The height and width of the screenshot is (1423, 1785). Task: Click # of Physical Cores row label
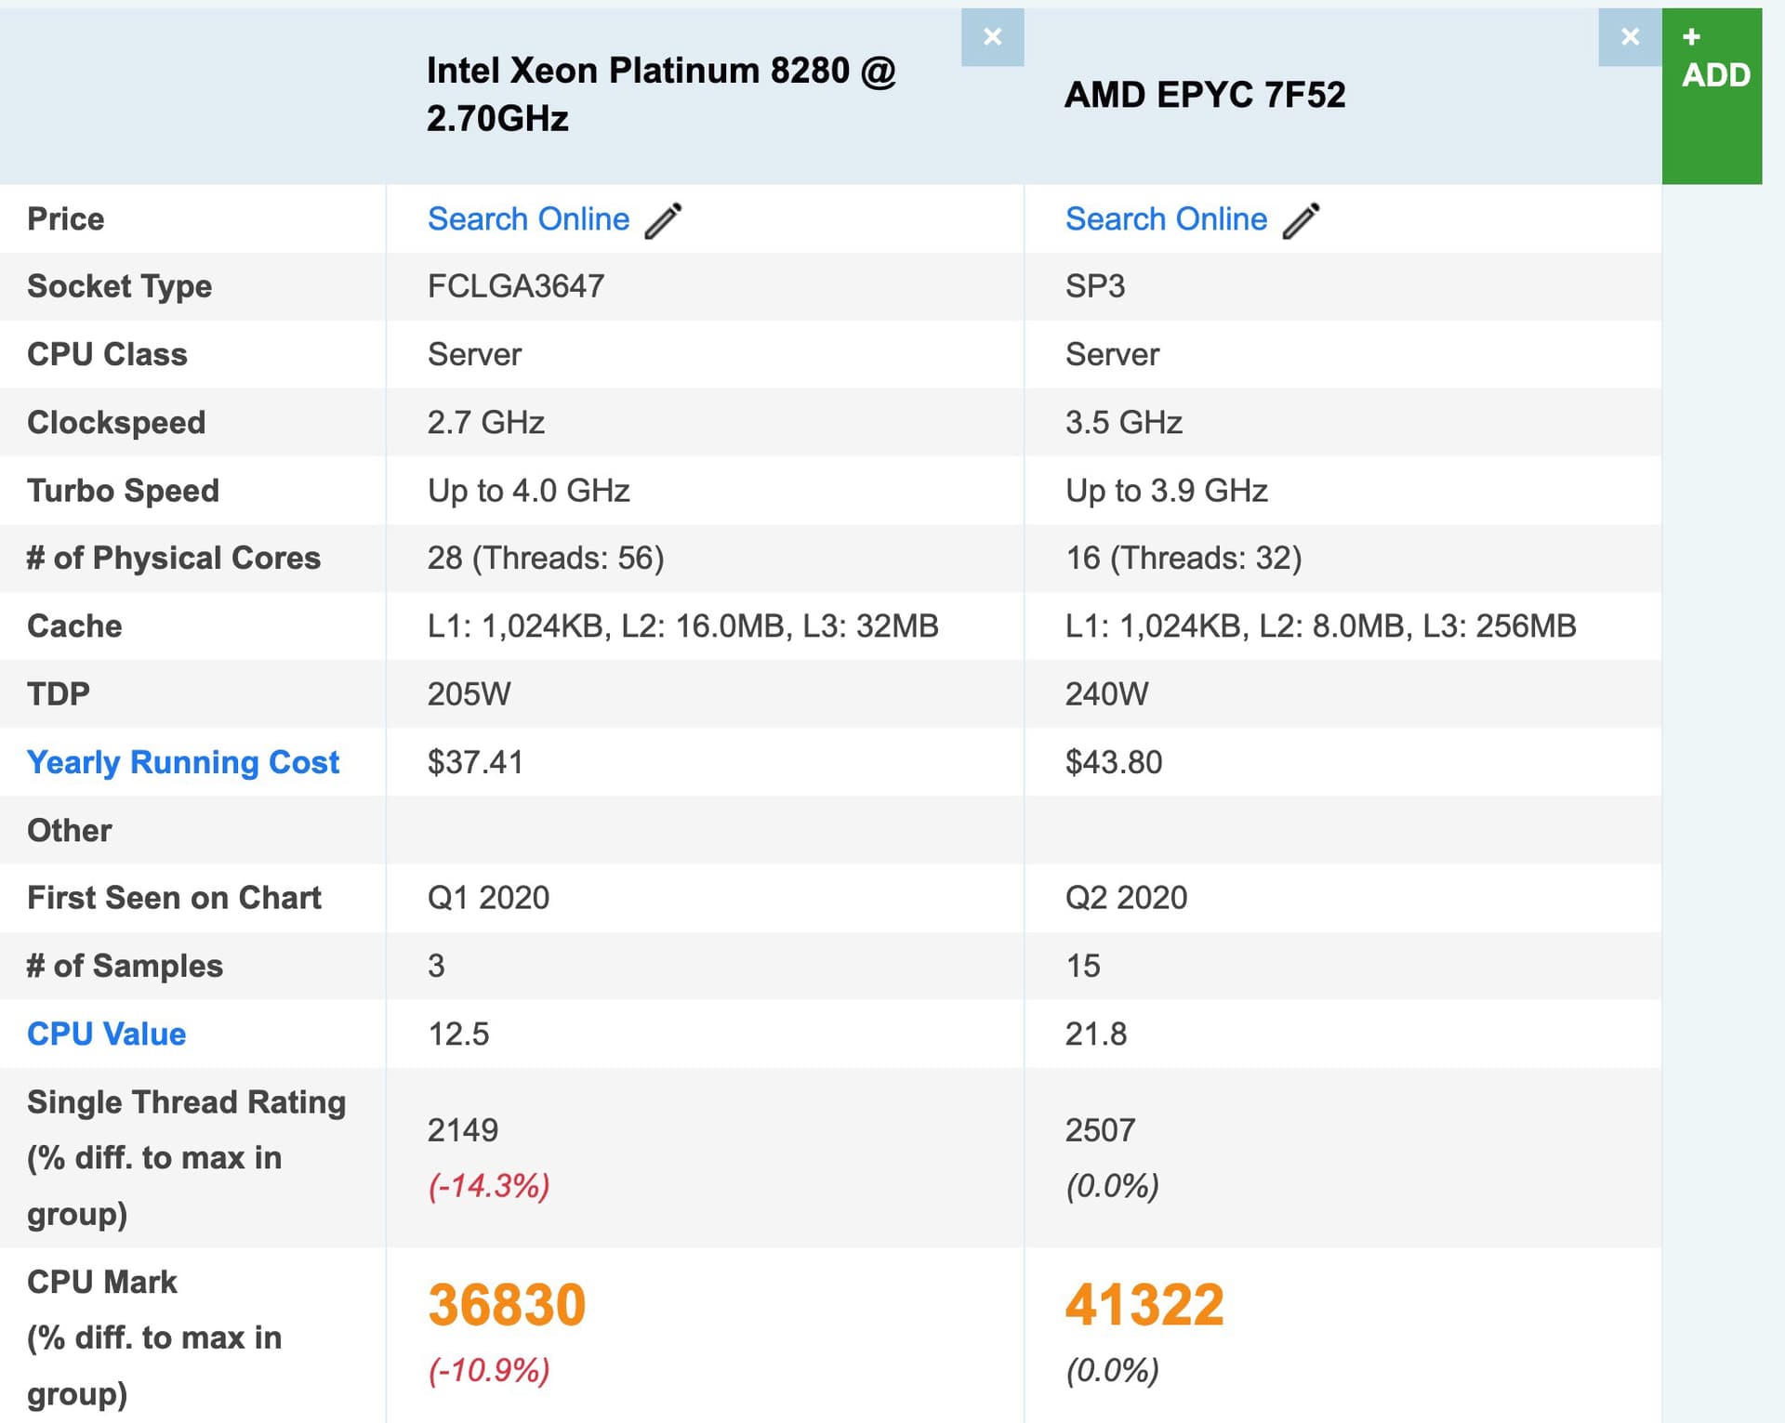point(174,558)
